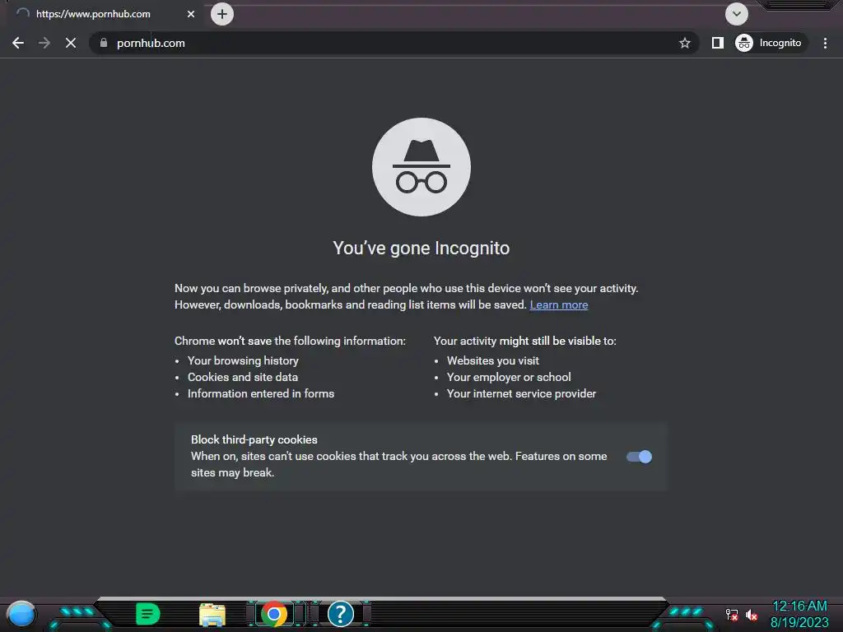Open the Learn more link
The width and height of the screenshot is (843, 632).
pos(559,304)
